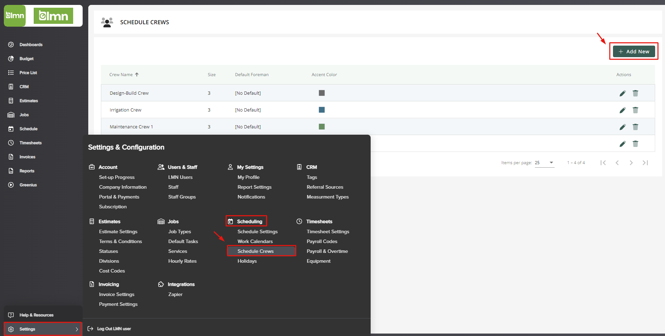Click the Add New crew button

click(x=634, y=51)
